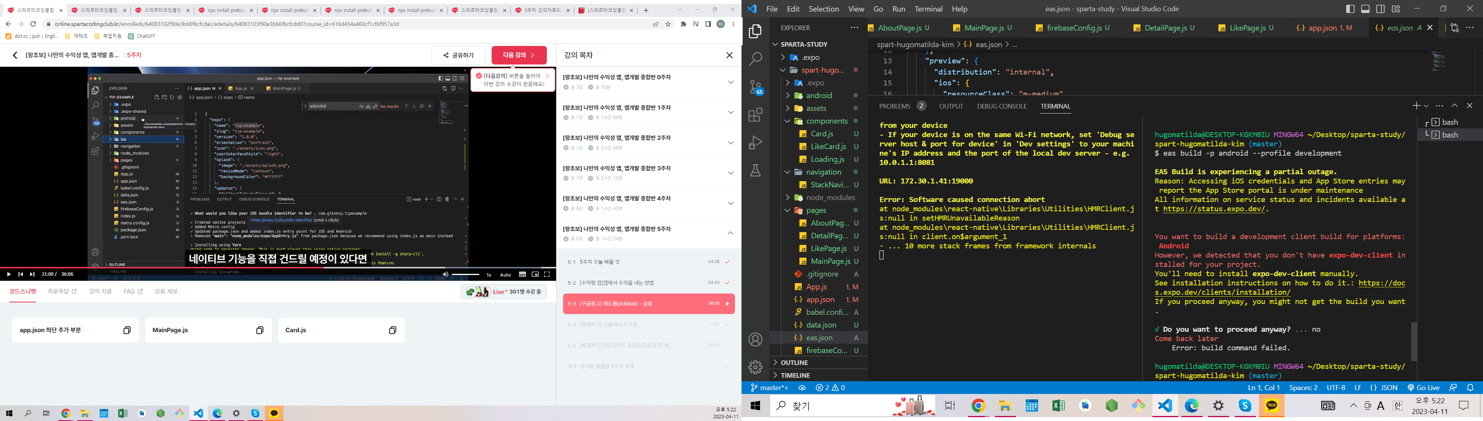Open the terminal launch profile dropdown arrow
The width and height of the screenshot is (1483, 421).
[x=1426, y=106]
